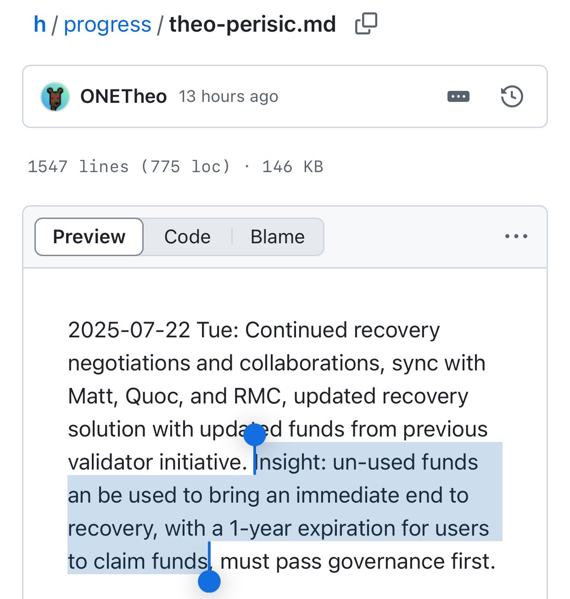Tap "must pass governance first" text
This screenshot has height=599, width=570.
coord(357,561)
